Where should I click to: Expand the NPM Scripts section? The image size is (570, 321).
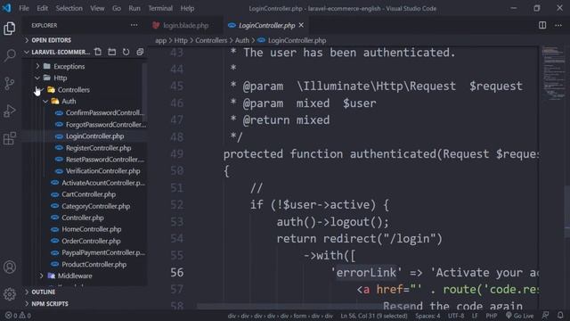[50, 303]
